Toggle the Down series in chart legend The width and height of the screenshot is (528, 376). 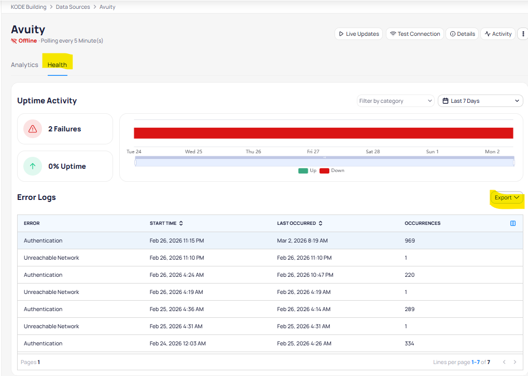pos(332,170)
